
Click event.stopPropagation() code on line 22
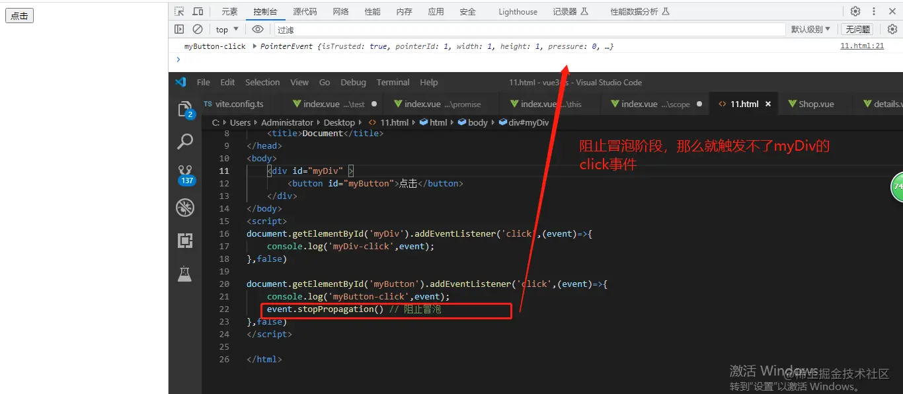coord(325,309)
